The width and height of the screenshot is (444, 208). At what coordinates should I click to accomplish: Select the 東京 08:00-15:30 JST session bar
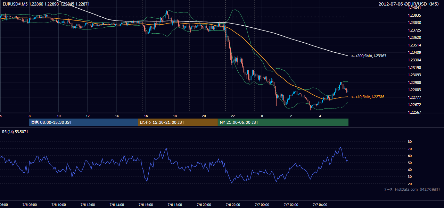tap(83, 122)
